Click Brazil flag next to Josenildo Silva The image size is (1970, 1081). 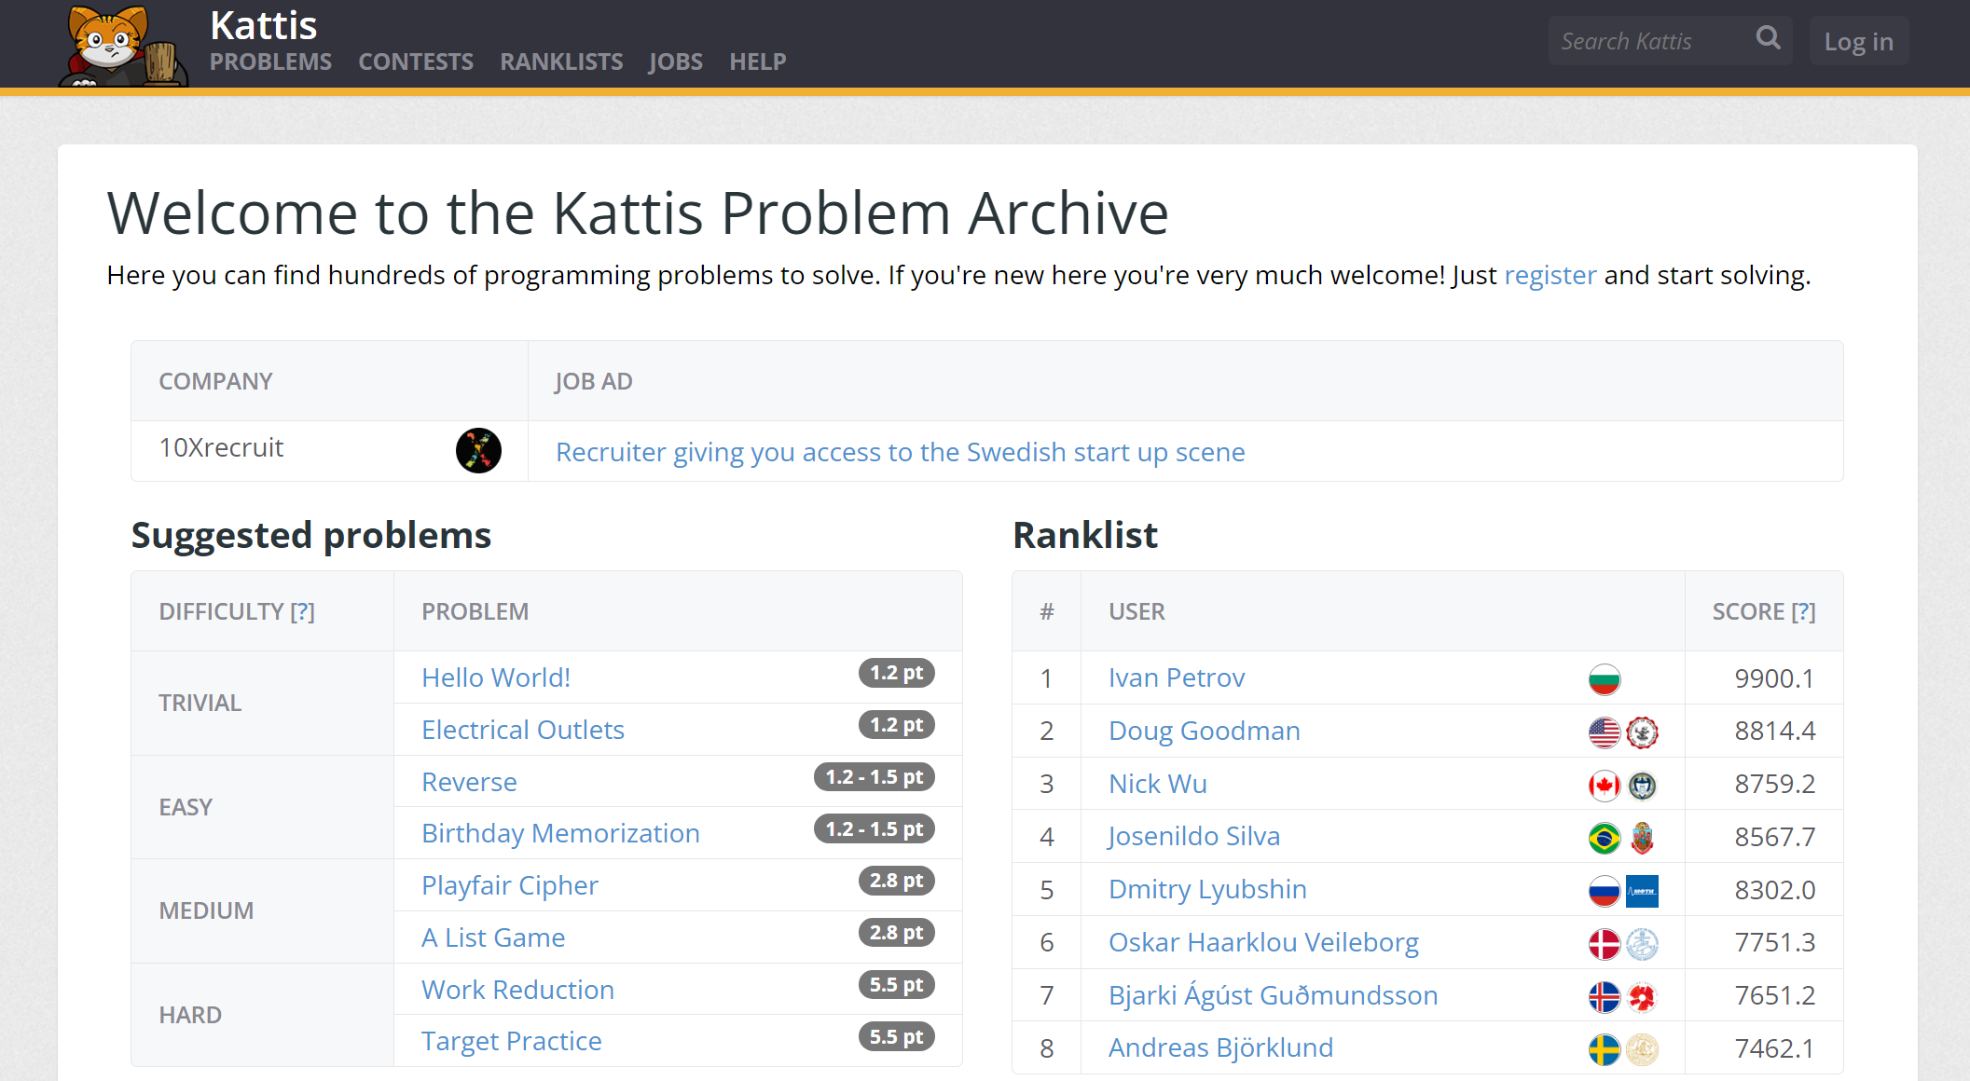[1604, 838]
